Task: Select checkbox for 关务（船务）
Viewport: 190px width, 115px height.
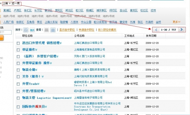Action: (x=18, y=77)
